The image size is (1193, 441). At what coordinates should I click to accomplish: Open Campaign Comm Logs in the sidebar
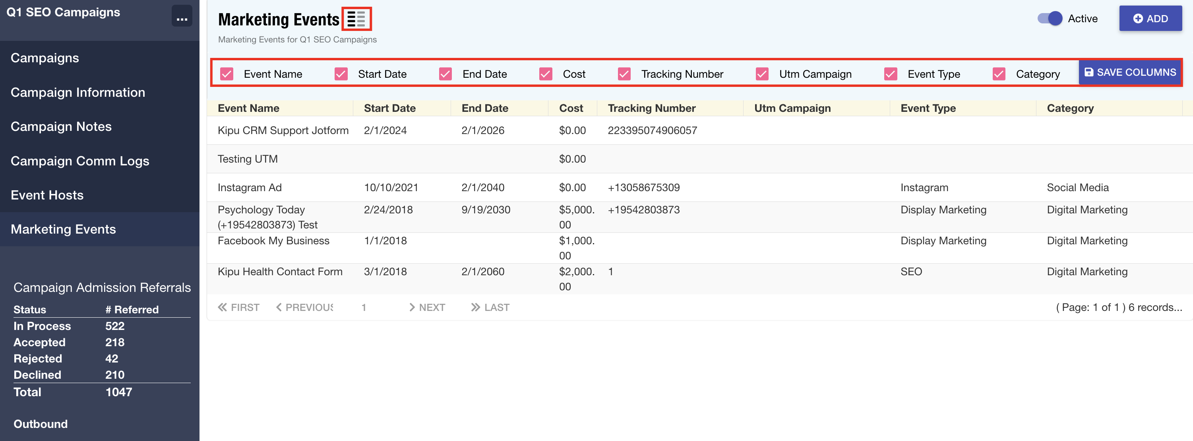79,161
